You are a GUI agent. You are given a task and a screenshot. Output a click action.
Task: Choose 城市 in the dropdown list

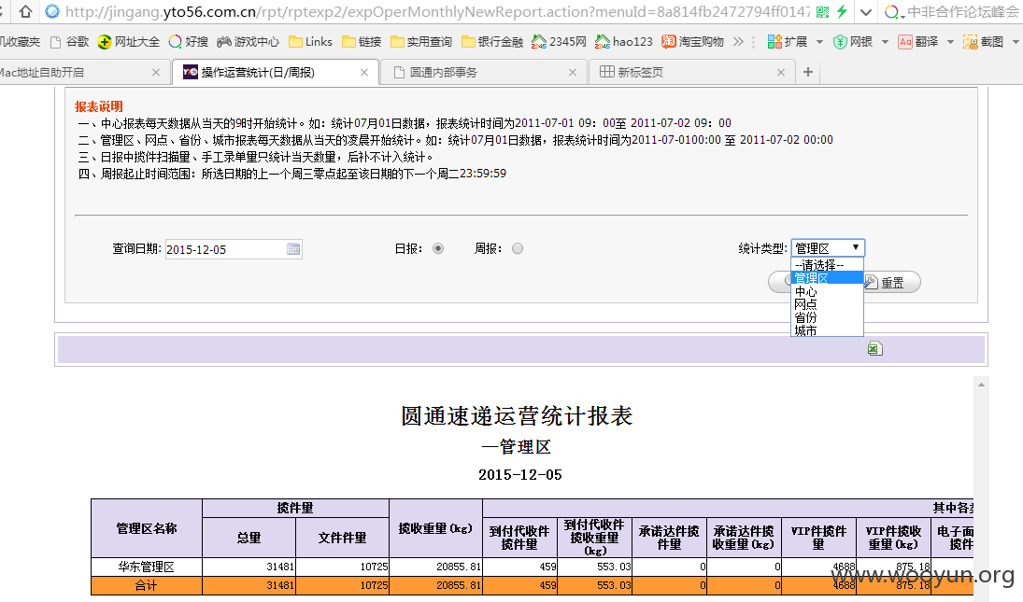(x=827, y=330)
